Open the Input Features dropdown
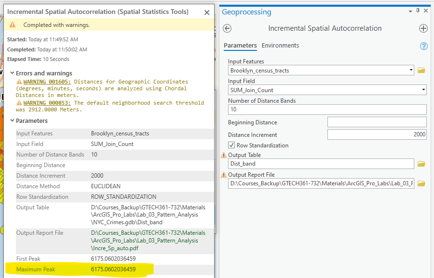434x278 pixels. click(411, 71)
